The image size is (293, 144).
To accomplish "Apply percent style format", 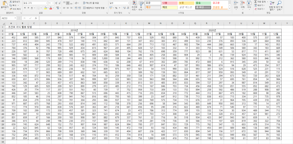I will [116, 8].
